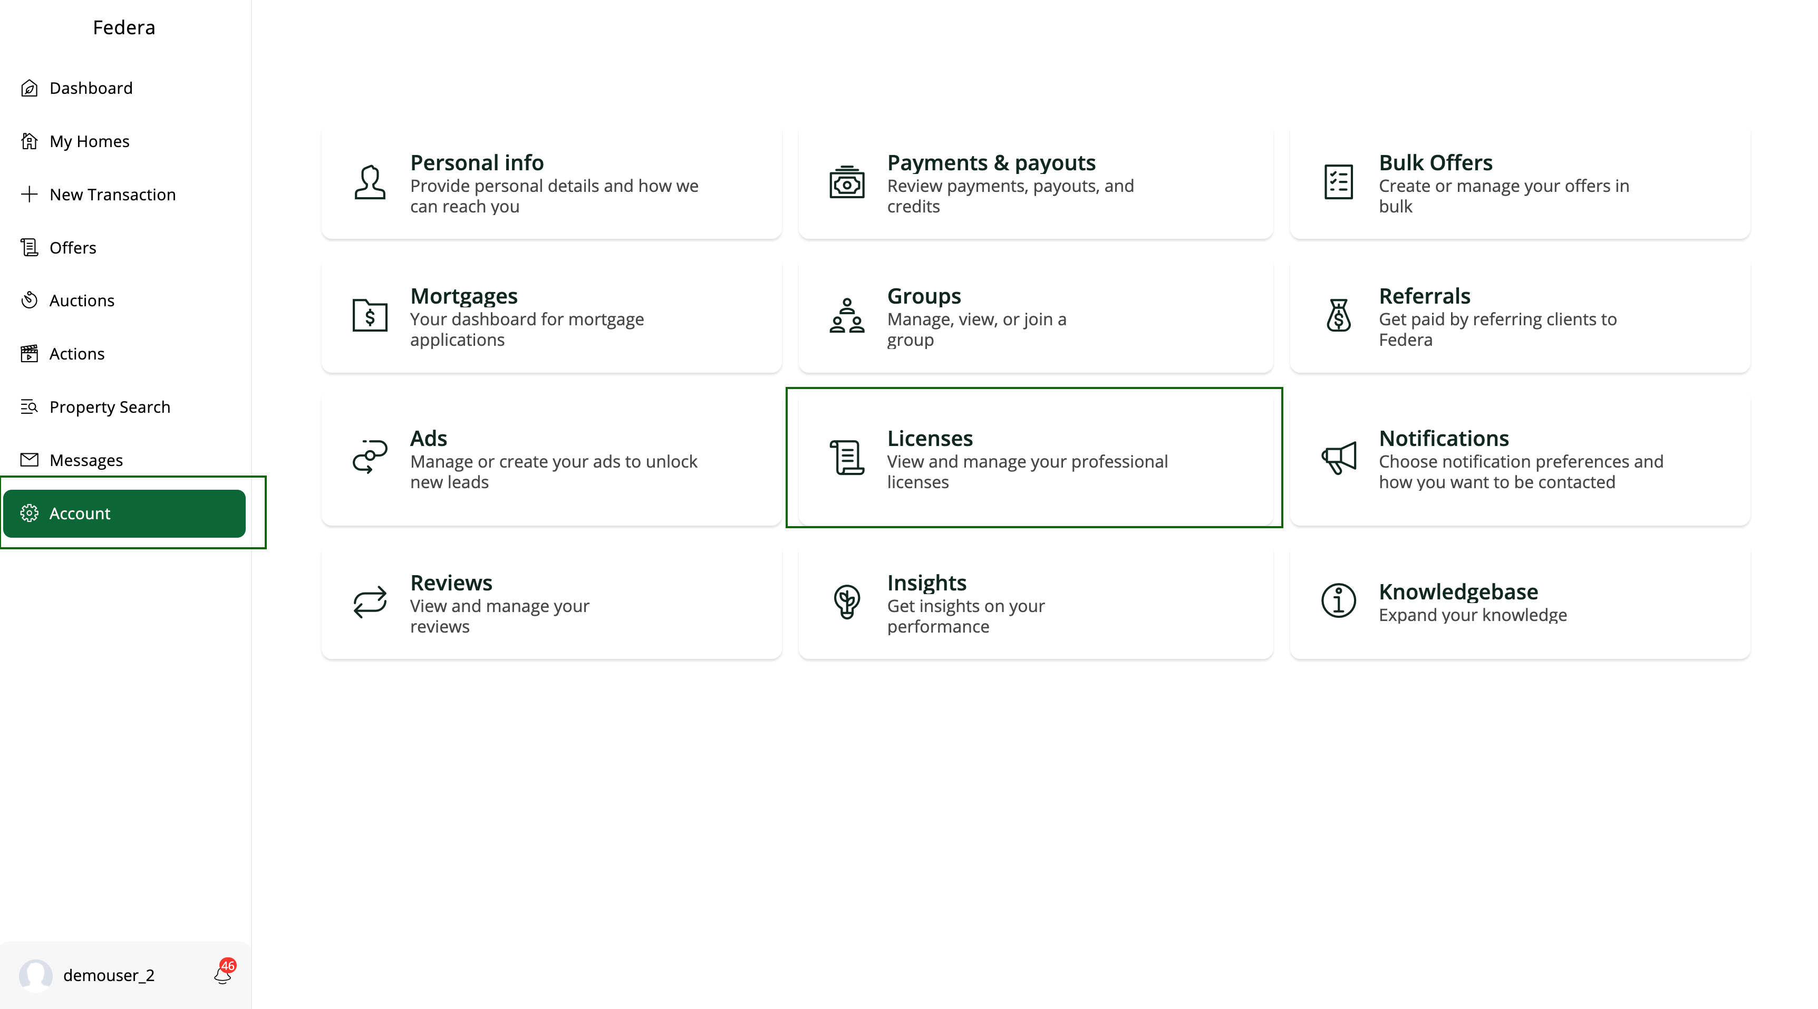Open the Ads card
Viewport: 1818px width, 1009px height.
[x=551, y=459]
